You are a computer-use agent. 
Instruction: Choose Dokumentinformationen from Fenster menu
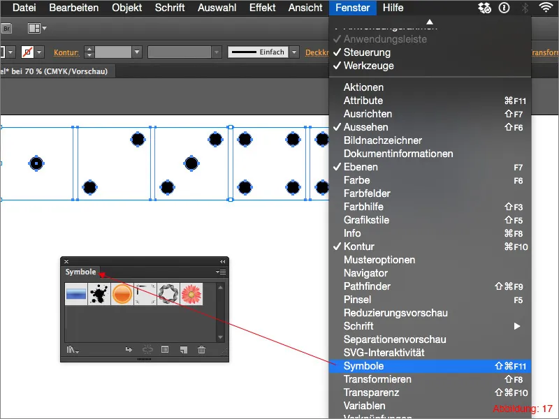click(430, 154)
